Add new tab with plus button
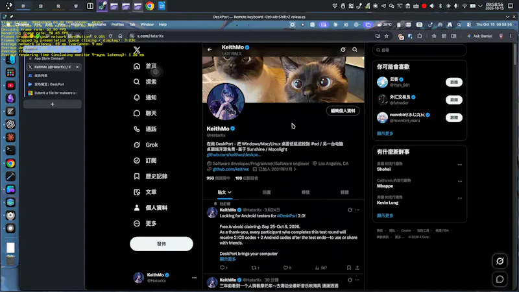Image resolution: width=519 pixels, height=292 pixels. click(x=53, y=104)
